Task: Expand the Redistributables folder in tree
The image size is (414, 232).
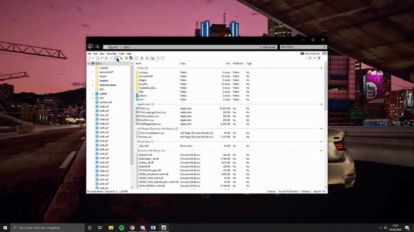Action: pos(93,85)
